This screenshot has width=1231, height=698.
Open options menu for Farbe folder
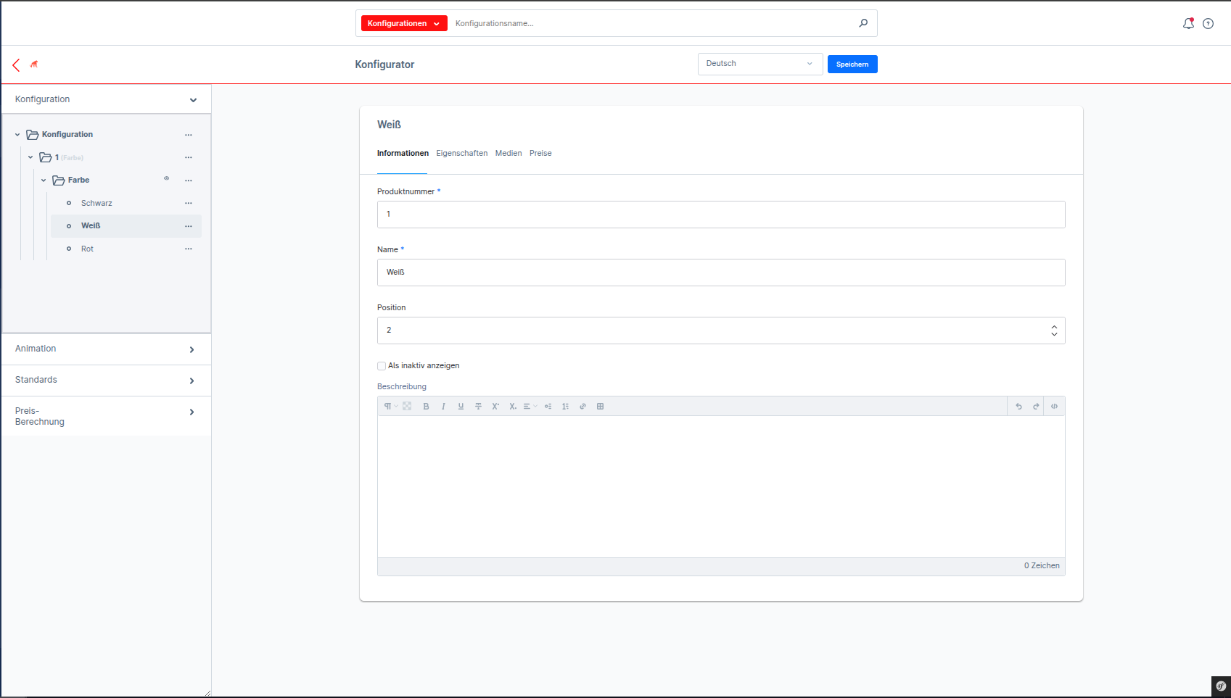pyautogui.click(x=189, y=180)
